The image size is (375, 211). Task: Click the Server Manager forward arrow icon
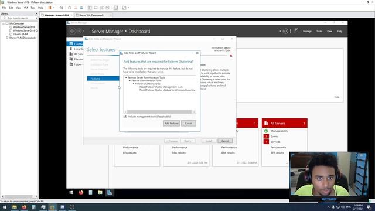pos(79,31)
